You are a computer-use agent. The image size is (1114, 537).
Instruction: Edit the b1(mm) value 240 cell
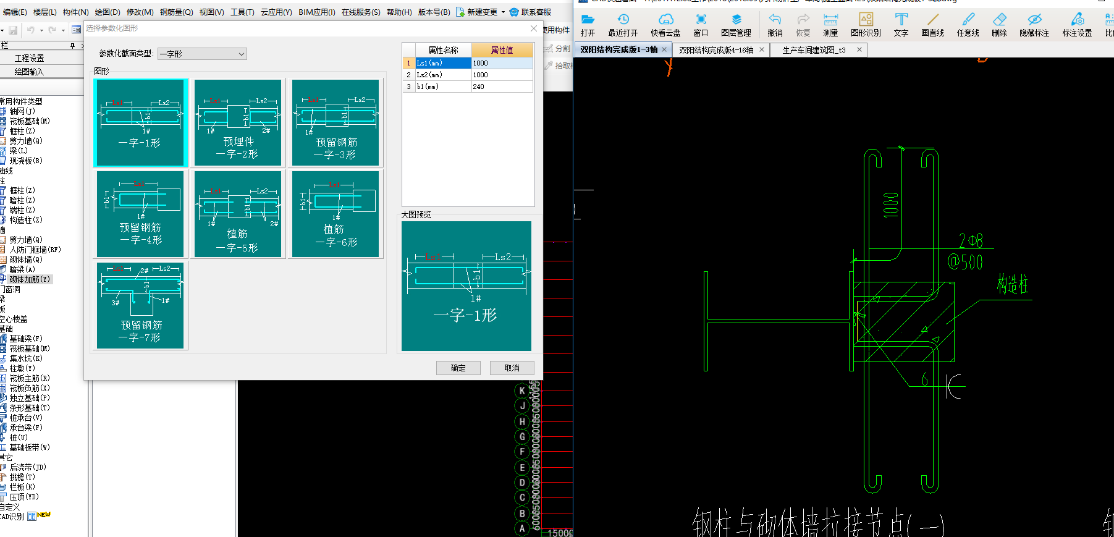click(502, 87)
